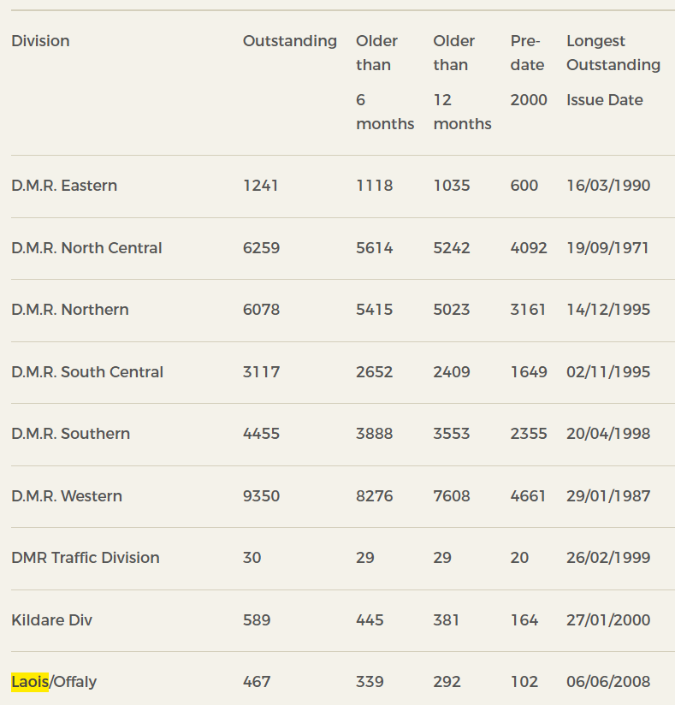Click the 4661 pre-date 2000 value
Screen dimensions: 675x705
528,496
